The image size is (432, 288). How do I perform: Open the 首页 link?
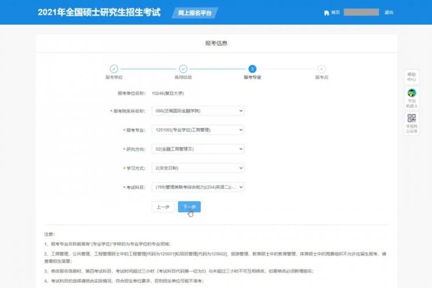pos(335,13)
